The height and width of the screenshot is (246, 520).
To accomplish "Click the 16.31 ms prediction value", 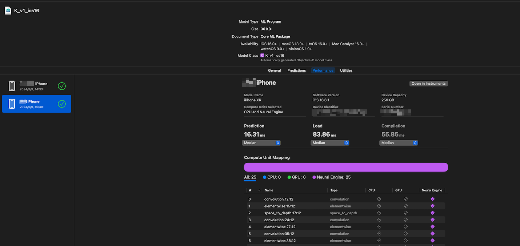I will pos(255,134).
